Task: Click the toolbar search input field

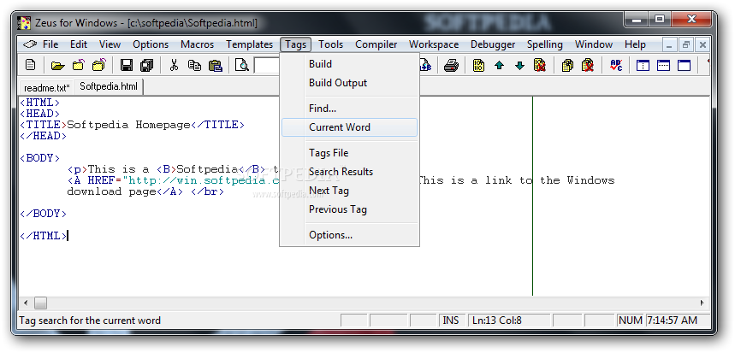Action: 267,65
